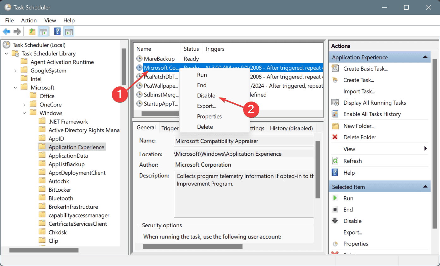Click the task list horizontal scrollbar

160,113
